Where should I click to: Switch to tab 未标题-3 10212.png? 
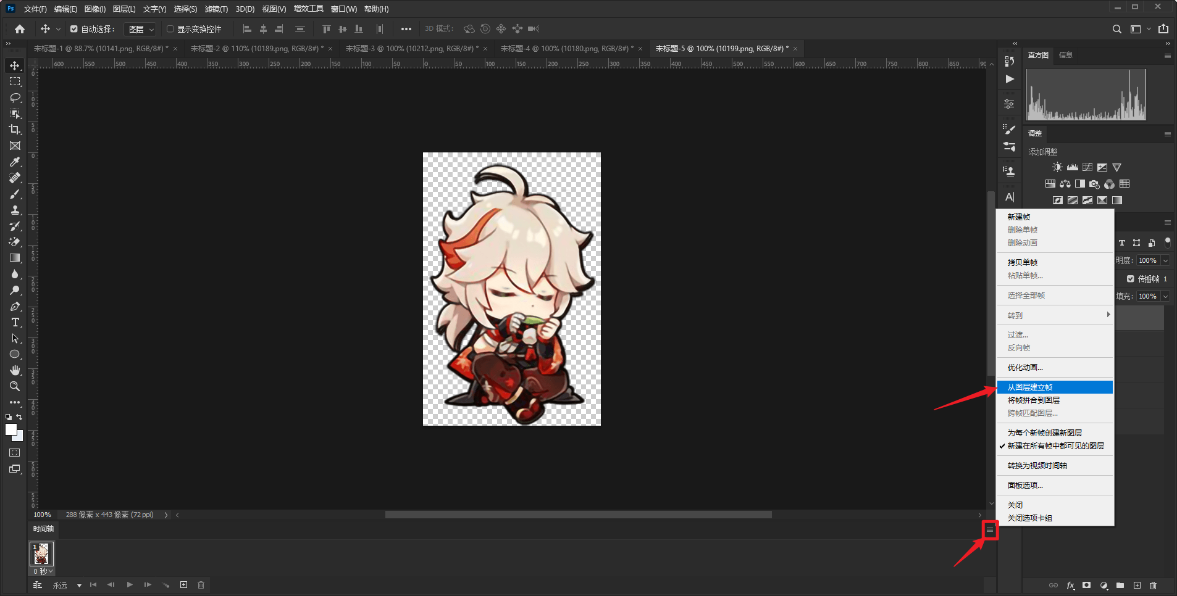tap(412, 48)
